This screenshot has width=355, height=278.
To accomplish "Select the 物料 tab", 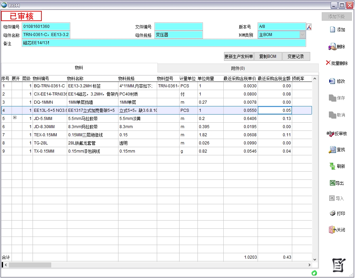I will tap(79, 68).
